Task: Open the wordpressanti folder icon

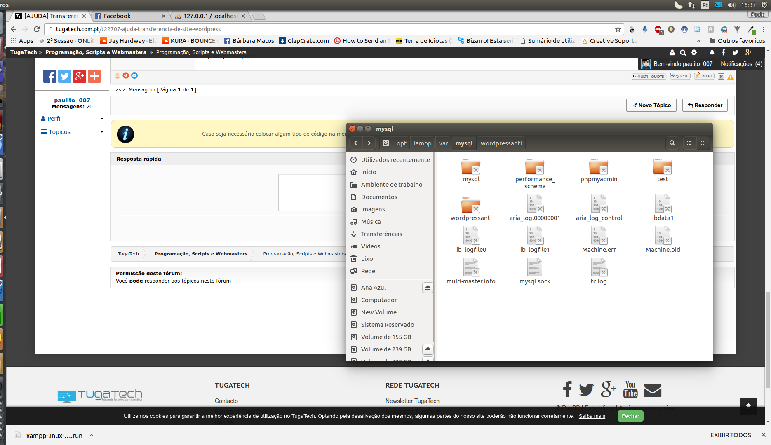Action: click(x=471, y=205)
